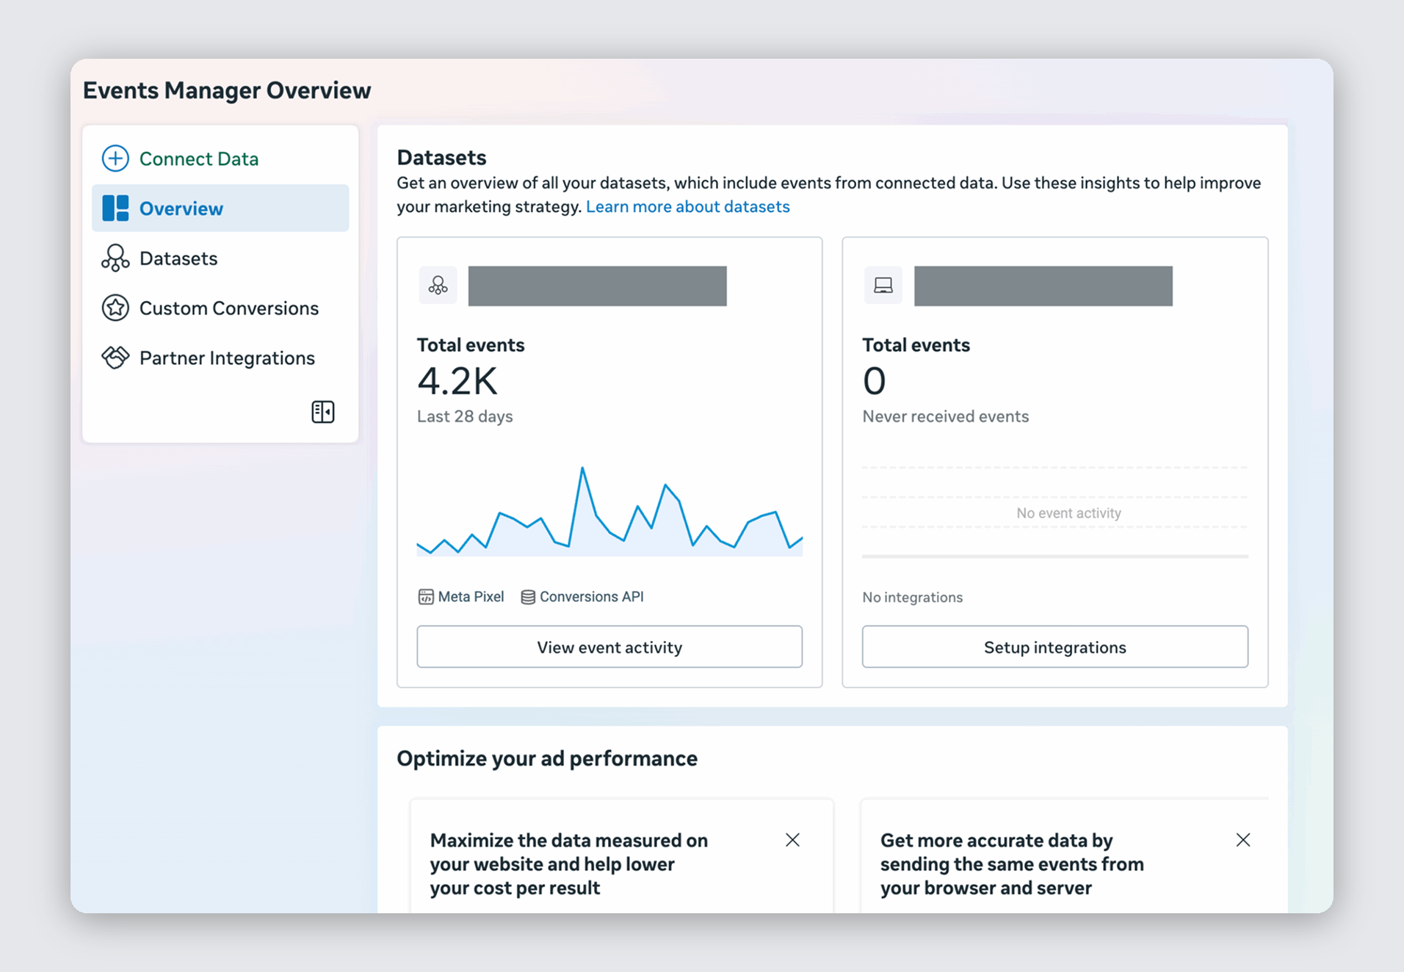1404x972 pixels.
Task: Open Learn more about datasets link
Action: (x=687, y=207)
